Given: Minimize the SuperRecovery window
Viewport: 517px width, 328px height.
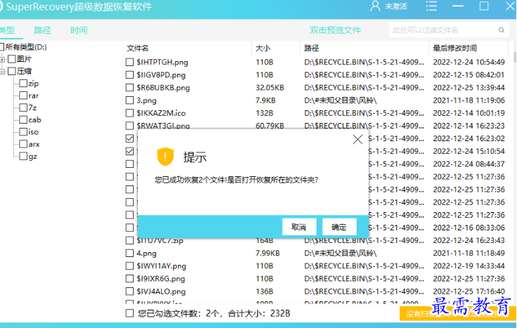Looking at the screenshot, I should [458, 6].
